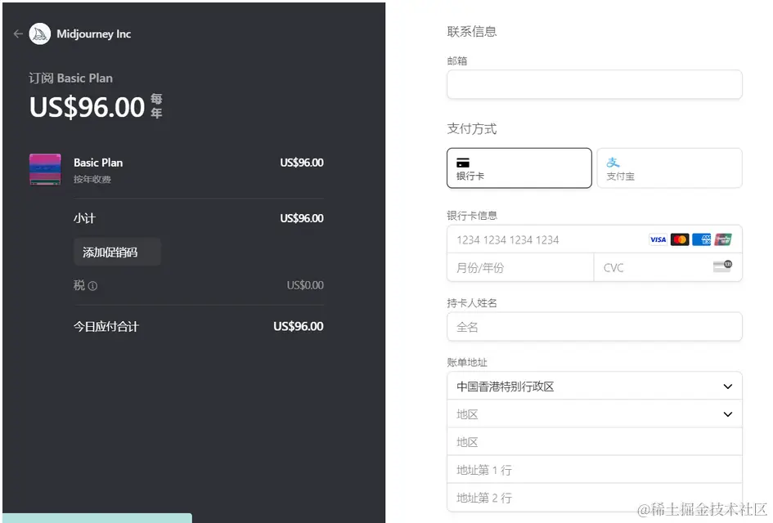The image size is (773, 523).
Task: Click the Mastercard logo
Action: point(680,239)
